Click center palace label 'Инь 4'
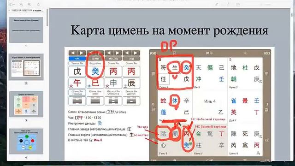Screen dimensions: 295x166 (210, 101)
